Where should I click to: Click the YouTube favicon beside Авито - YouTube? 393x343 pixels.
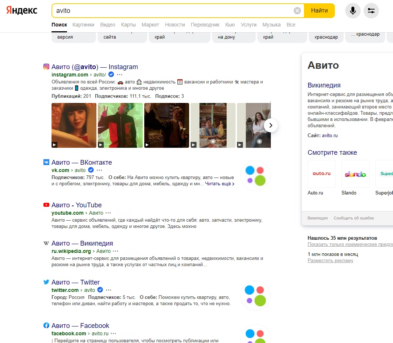pos(46,205)
